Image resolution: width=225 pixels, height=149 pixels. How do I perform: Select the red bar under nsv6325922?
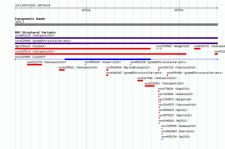pos(62,70)
